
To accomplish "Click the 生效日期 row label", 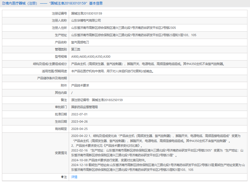I will tap(61, 122).
